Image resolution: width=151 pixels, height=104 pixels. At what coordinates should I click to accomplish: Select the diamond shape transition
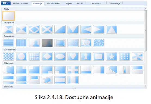point(47,56)
